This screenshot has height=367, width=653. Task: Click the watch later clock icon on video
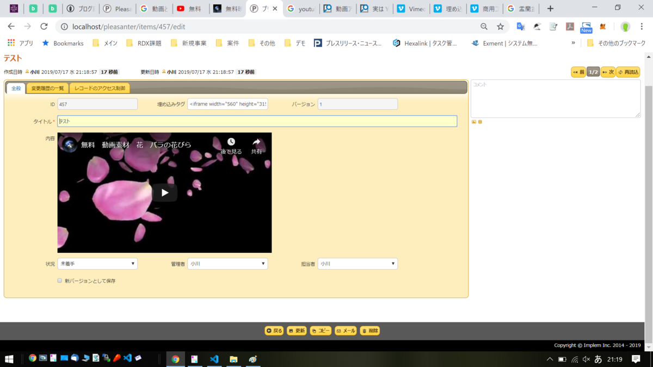(231, 142)
